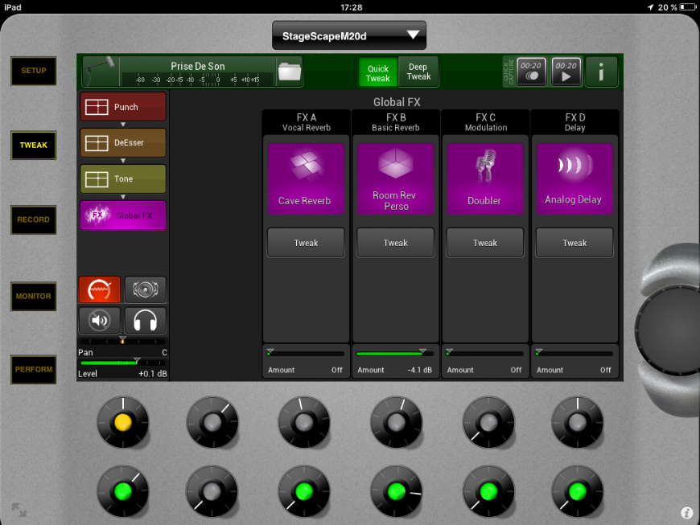
Task: Open the StageScapeM20d device dropdown
Action: 348,35
